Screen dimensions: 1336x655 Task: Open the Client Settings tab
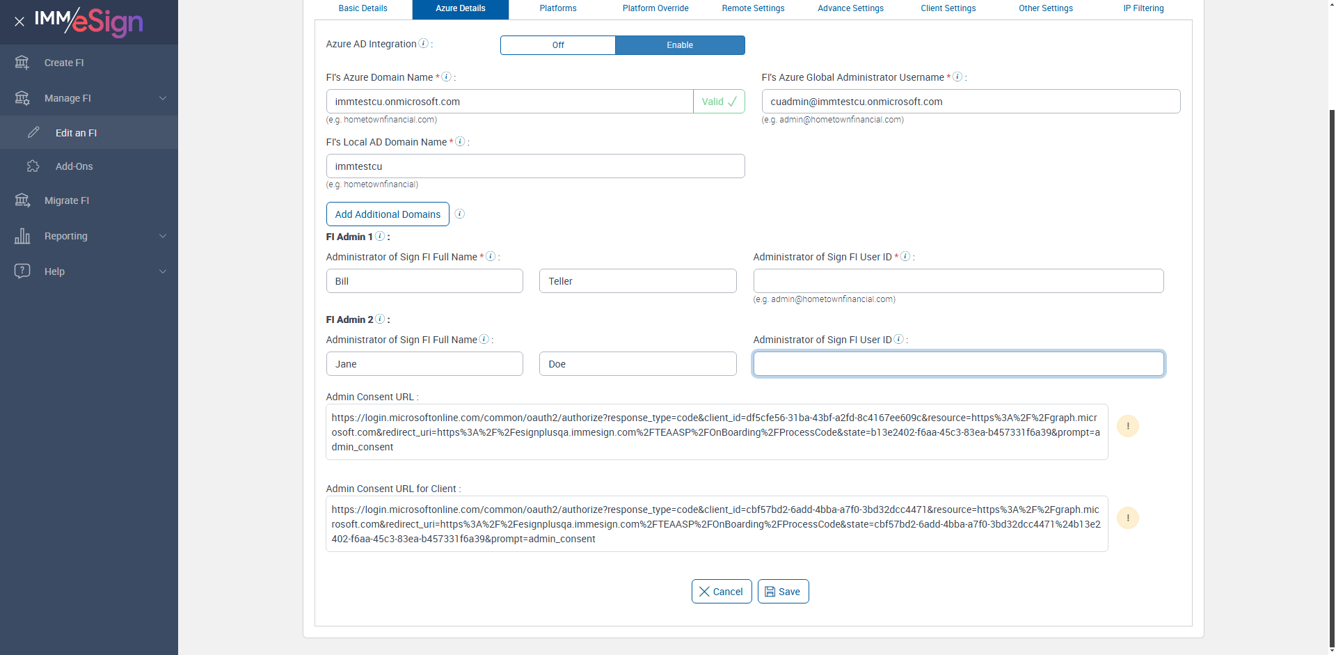(948, 8)
